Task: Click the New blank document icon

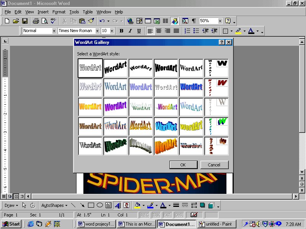Action: click(7, 21)
